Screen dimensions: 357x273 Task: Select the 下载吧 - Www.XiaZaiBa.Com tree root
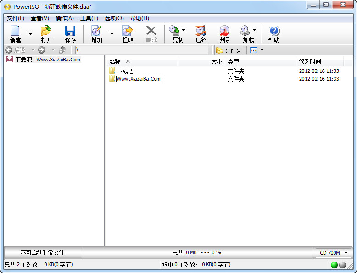[x=48, y=60]
